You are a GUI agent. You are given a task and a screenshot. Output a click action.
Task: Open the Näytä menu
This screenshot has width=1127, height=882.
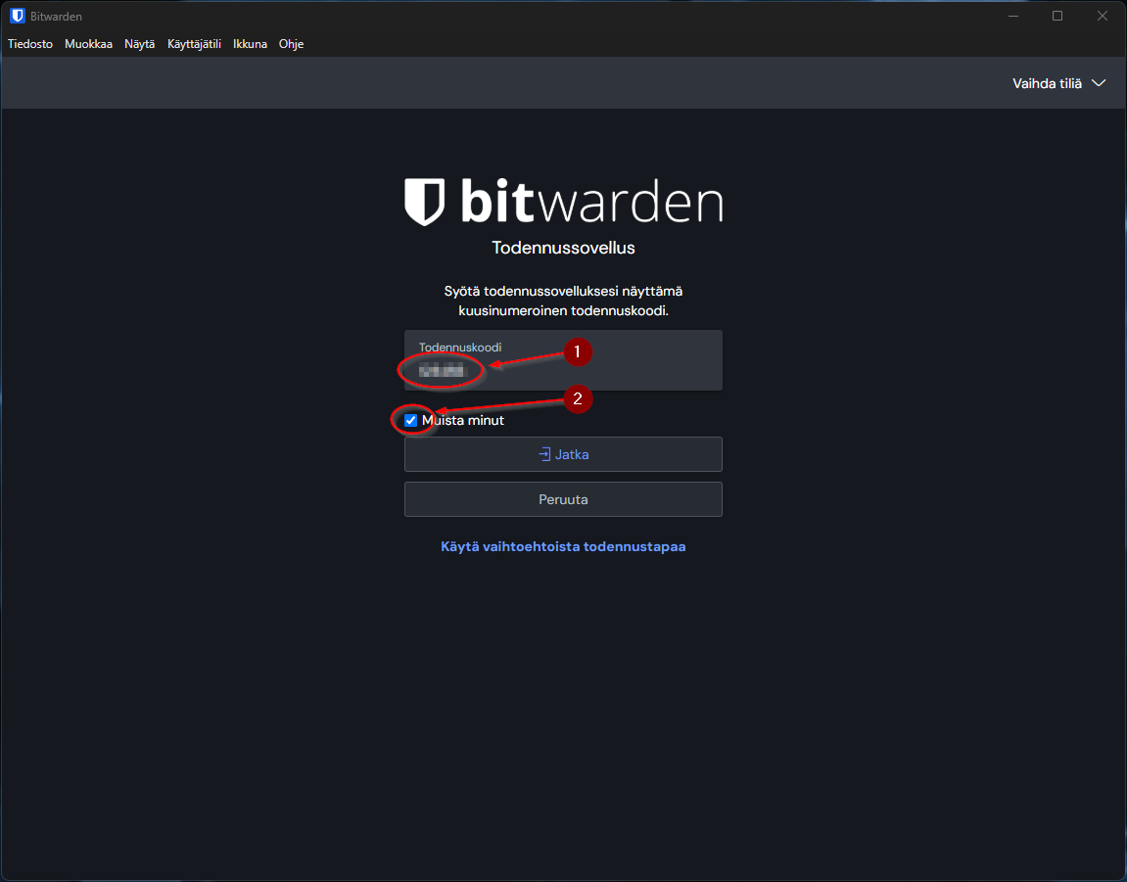point(139,44)
